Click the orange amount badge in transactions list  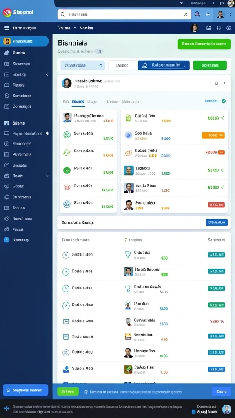[213, 136]
